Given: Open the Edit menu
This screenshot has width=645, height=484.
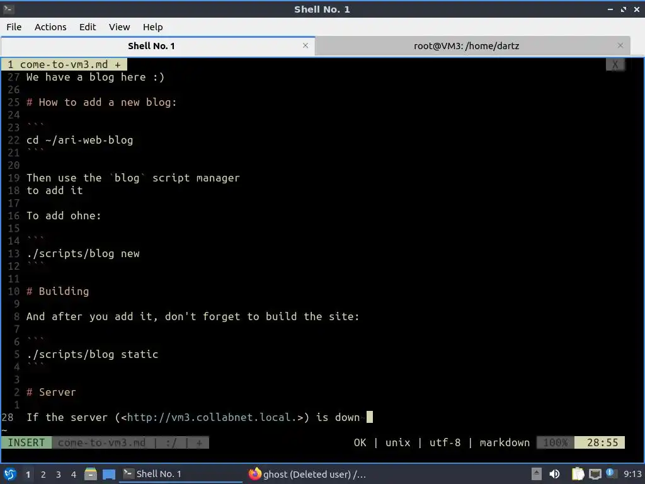Looking at the screenshot, I should click(87, 27).
